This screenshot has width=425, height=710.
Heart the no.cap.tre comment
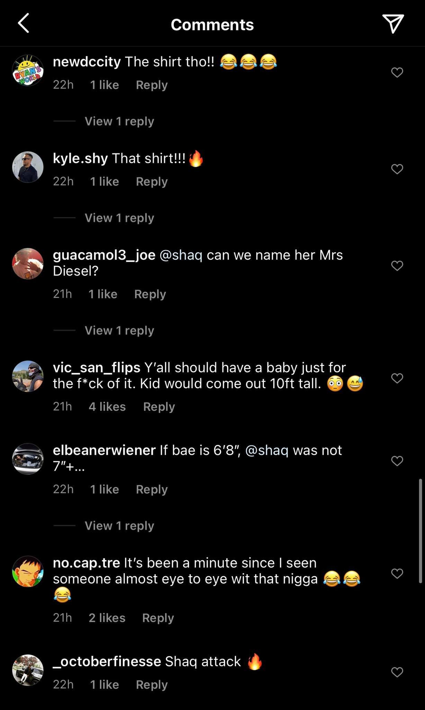pos(397,574)
